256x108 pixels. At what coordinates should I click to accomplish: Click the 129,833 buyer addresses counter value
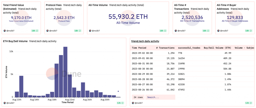[235, 17]
